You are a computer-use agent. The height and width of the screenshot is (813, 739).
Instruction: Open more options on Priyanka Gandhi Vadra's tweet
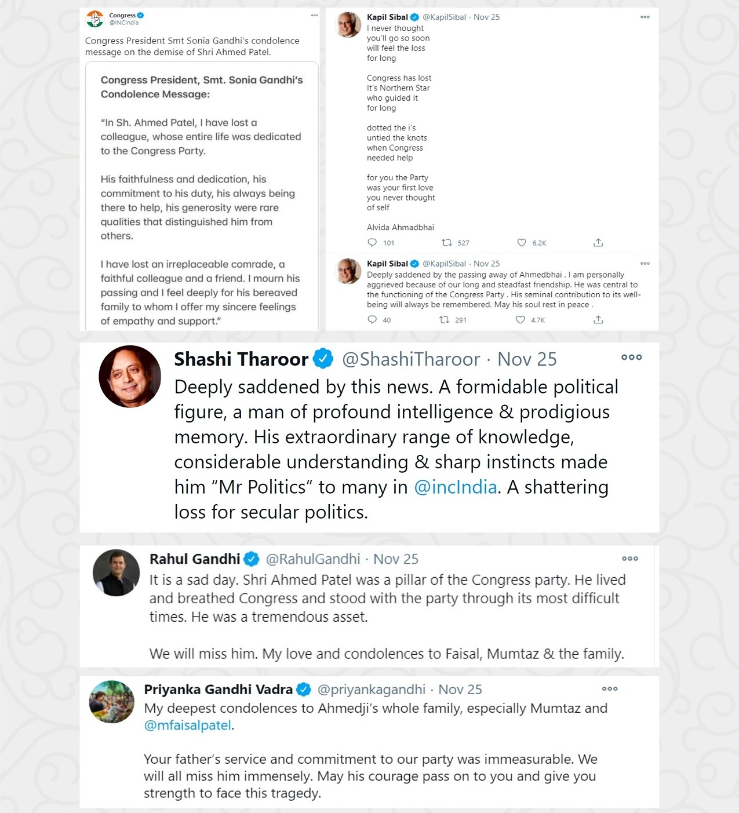[610, 689]
